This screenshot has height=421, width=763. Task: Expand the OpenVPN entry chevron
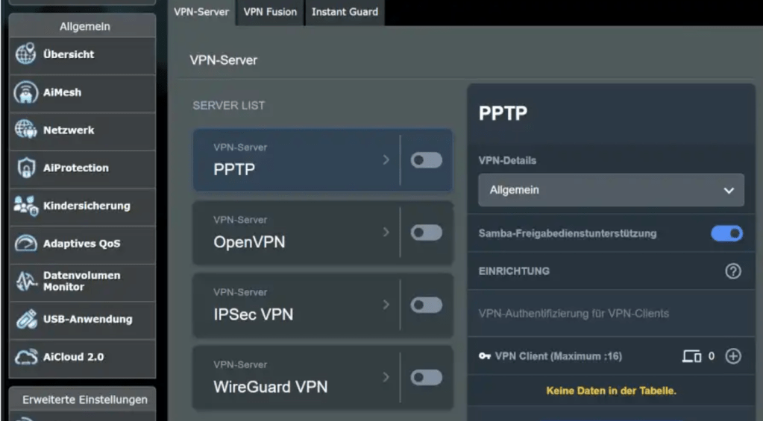tap(386, 232)
